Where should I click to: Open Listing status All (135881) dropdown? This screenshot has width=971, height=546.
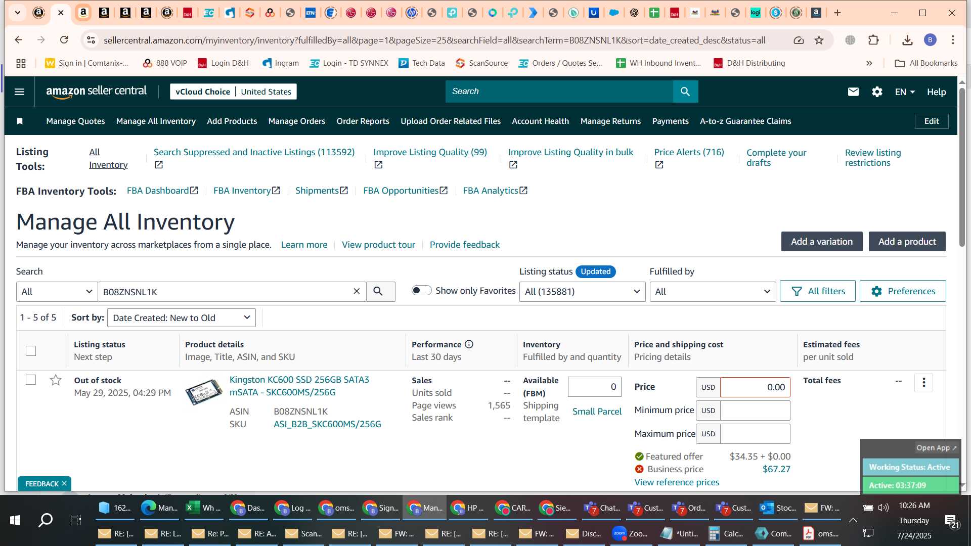582,292
